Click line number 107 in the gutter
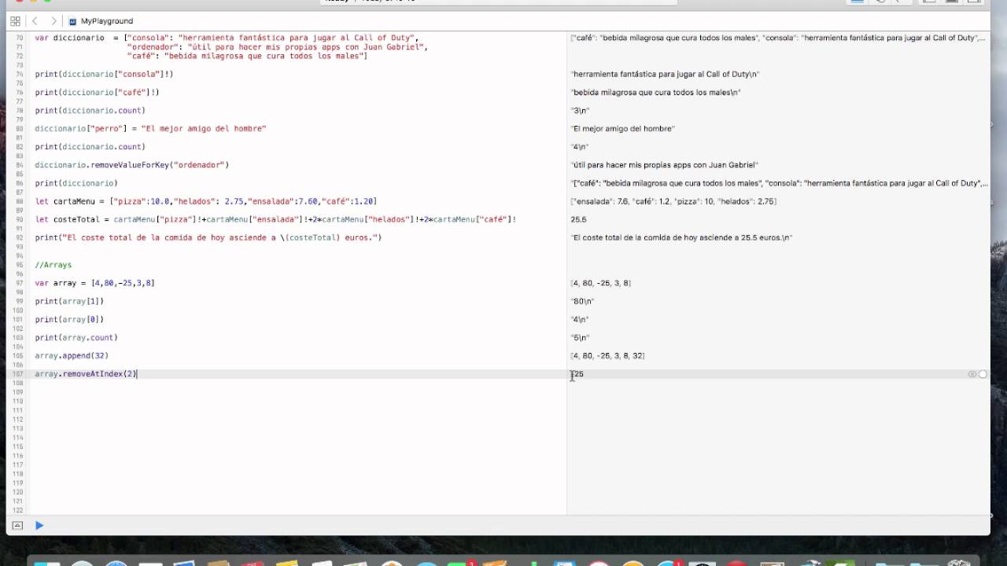 [18, 374]
